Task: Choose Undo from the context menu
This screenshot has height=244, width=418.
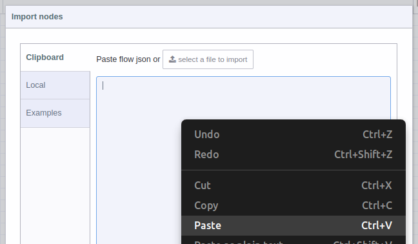Action: click(x=294, y=134)
